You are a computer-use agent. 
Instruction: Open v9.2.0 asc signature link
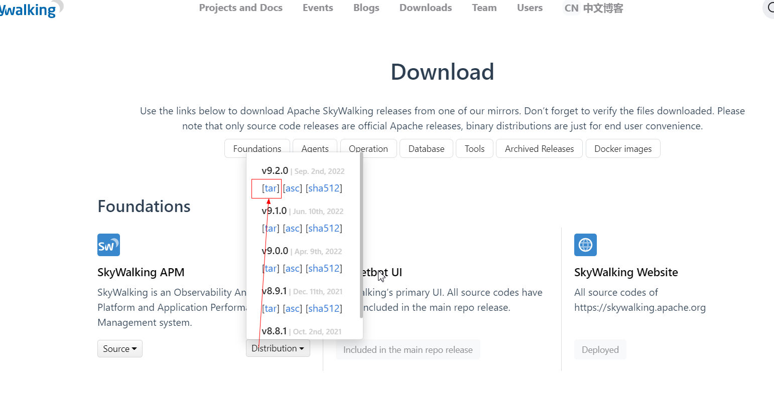tap(293, 188)
